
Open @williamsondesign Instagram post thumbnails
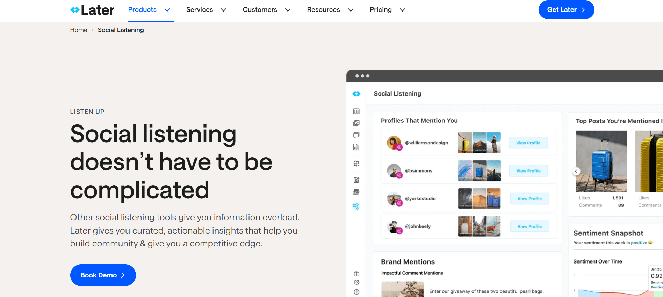479,143
